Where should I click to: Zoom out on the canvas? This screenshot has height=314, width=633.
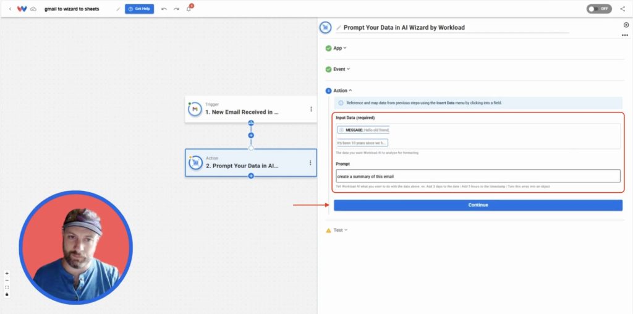(x=7, y=280)
